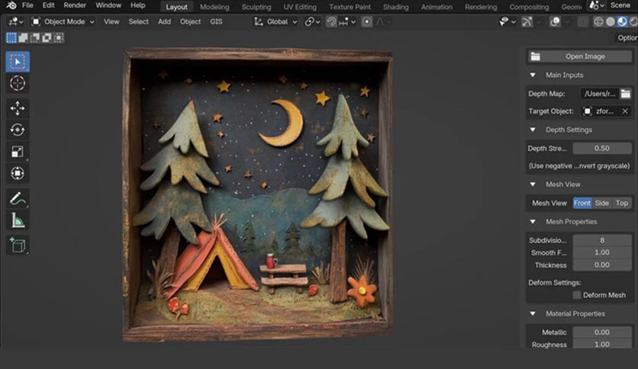Click the Depth Strength value 0.50

pyautogui.click(x=602, y=149)
